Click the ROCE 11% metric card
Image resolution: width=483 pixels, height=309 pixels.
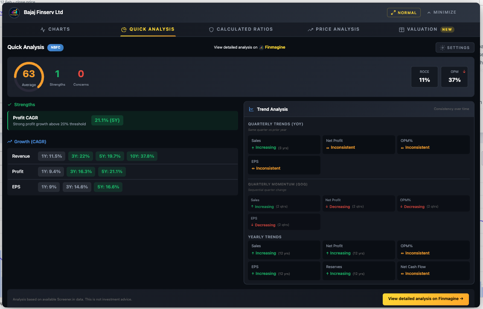pos(424,77)
